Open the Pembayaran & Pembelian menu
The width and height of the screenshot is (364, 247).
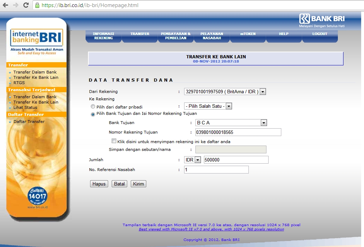(176, 36)
